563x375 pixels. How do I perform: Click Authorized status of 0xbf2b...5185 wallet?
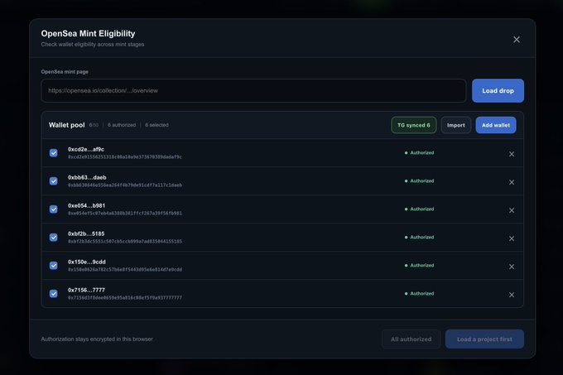(x=420, y=238)
